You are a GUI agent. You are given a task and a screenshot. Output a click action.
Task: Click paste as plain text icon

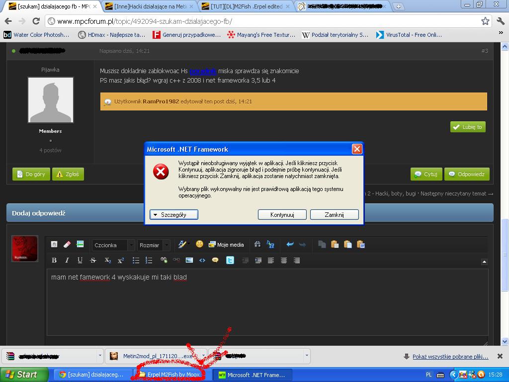[x=347, y=244]
